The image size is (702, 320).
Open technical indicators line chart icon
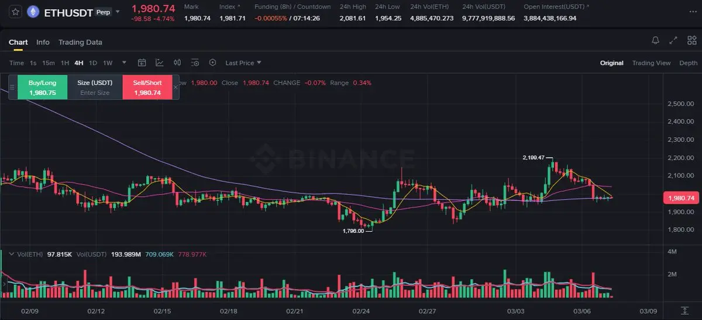coord(159,62)
